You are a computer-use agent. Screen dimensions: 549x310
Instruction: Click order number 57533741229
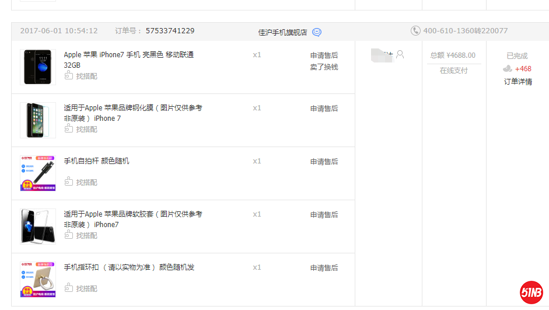coord(170,31)
